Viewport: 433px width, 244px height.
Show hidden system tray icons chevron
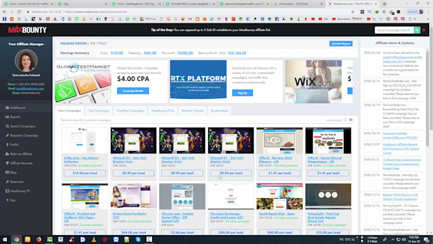pyautogui.click(x=392, y=240)
